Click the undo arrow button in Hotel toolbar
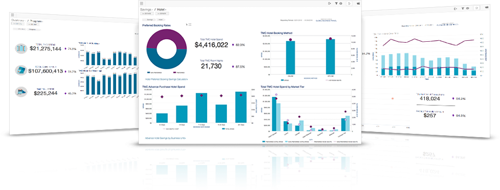The image size is (500, 190). [x=350, y=4]
